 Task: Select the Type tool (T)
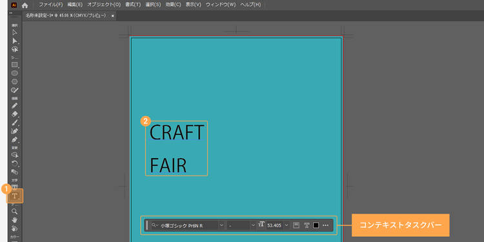pyautogui.click(x=14, y=196)
